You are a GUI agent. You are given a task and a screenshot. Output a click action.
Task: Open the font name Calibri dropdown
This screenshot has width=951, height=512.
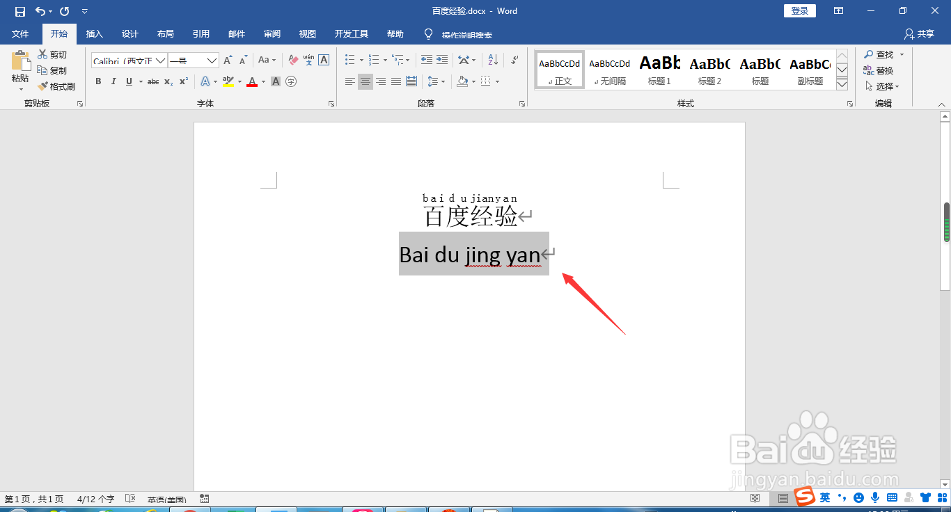[x=160, y=61]
